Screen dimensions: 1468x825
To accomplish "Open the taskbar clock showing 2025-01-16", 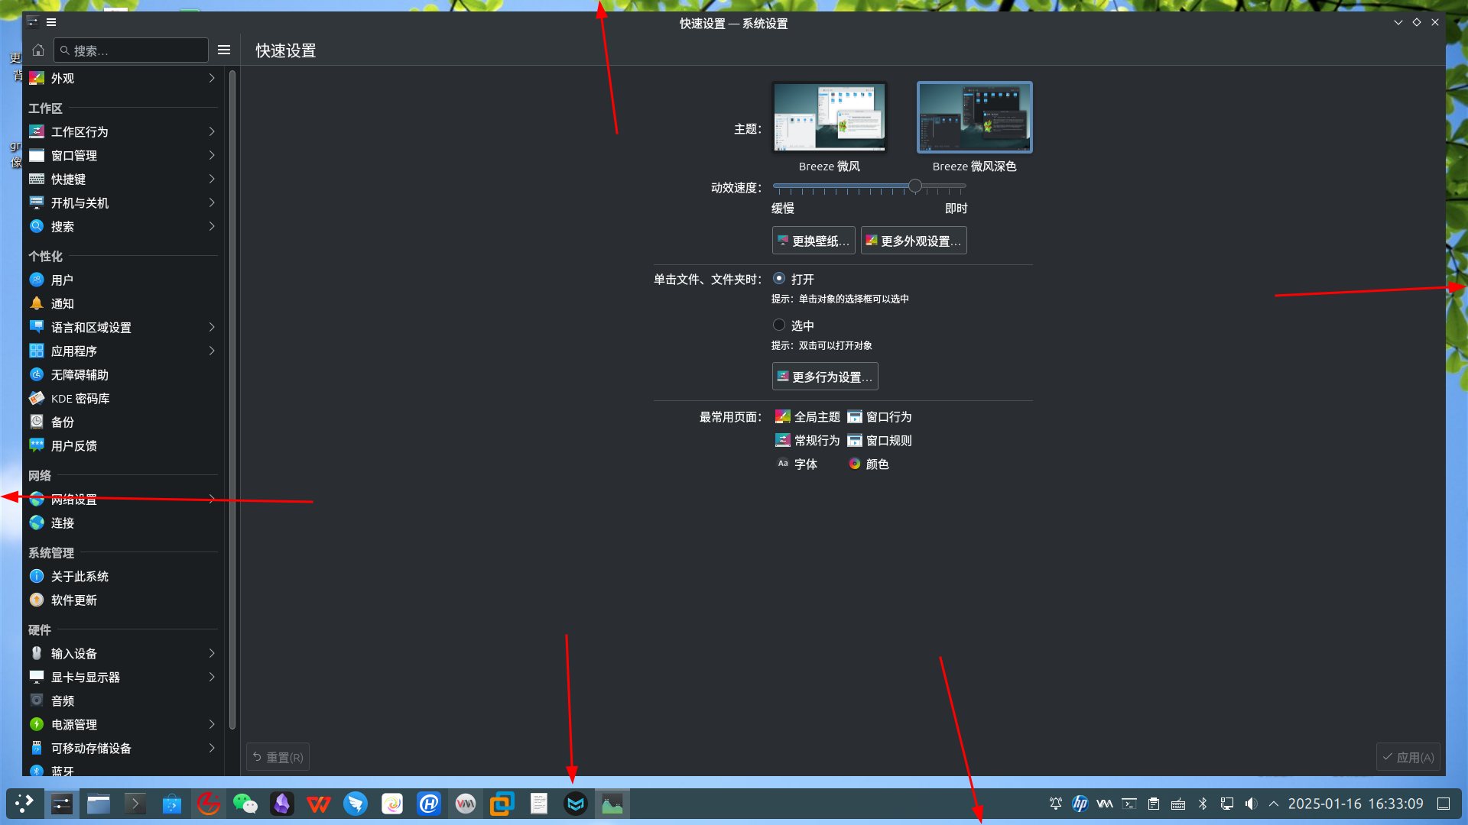I will pyautogui.click(x=1356, y=804).
